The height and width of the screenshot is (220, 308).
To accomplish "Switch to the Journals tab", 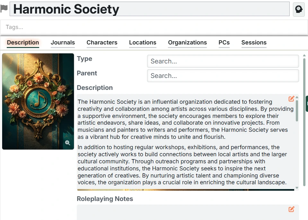I will 63,43.
